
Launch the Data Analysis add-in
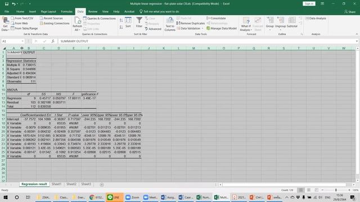point(316,18)
